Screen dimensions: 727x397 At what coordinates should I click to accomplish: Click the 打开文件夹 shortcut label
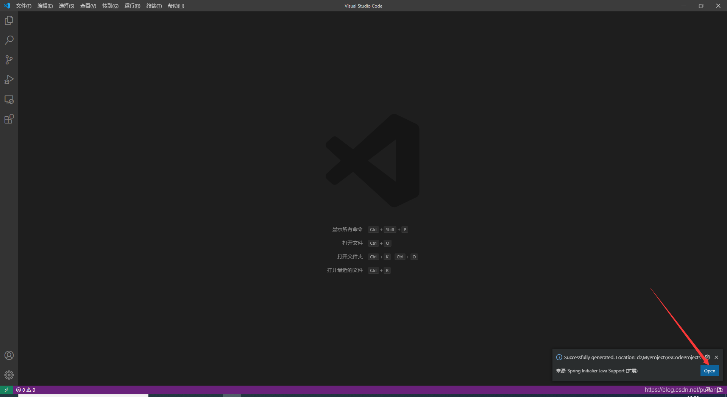pos(350,256)
